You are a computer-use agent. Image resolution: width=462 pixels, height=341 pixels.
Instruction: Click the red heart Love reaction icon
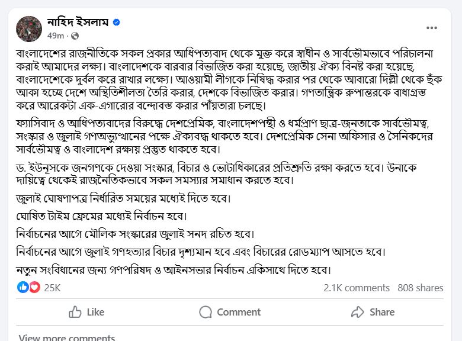coord(34,288)
